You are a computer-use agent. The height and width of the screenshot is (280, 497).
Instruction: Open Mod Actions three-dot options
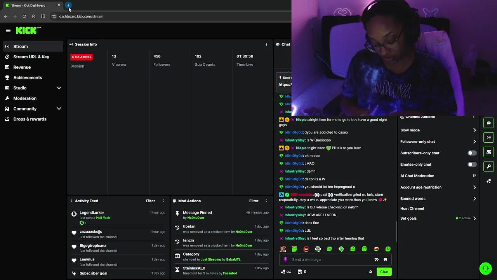click(266, 201)
